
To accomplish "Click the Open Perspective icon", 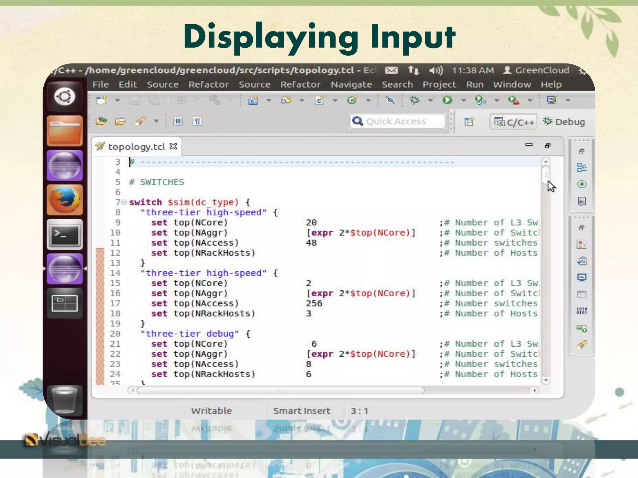I will point(469,121).
